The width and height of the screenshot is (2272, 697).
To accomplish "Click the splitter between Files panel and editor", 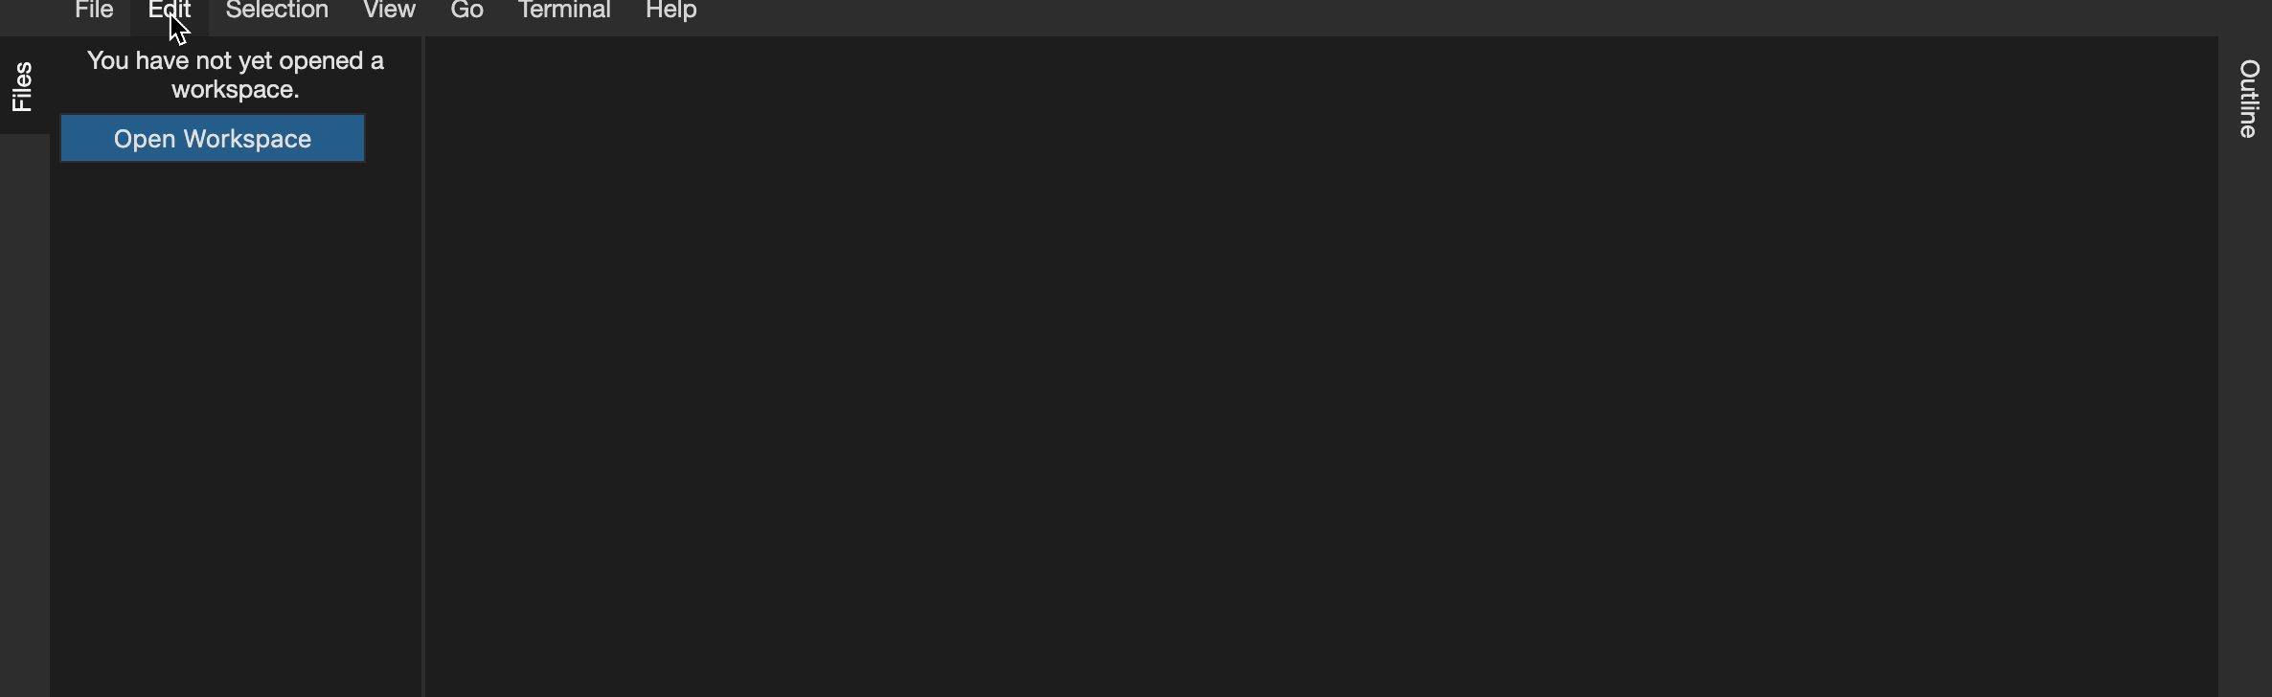I will [422, 367].
